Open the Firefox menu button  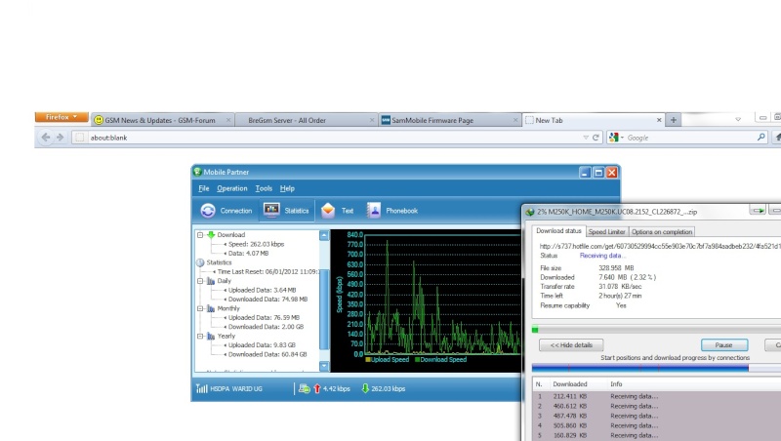pyautogui.click(x=62, y=117)
